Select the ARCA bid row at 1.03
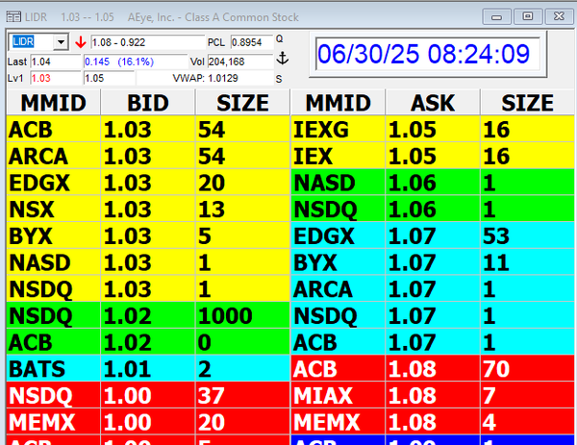Image resolution: width=577 pixels, height=445 pixels. (146, 156)
